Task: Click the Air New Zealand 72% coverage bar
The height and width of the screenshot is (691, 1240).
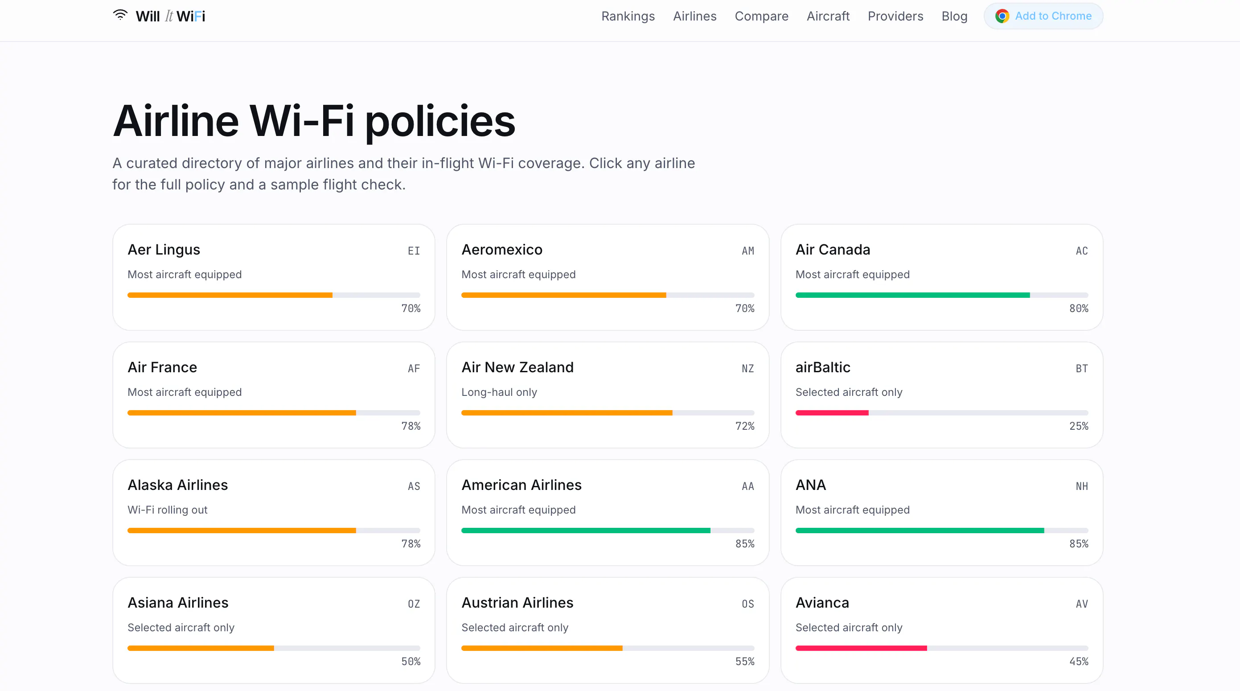Action: click(x=608, y=413)
